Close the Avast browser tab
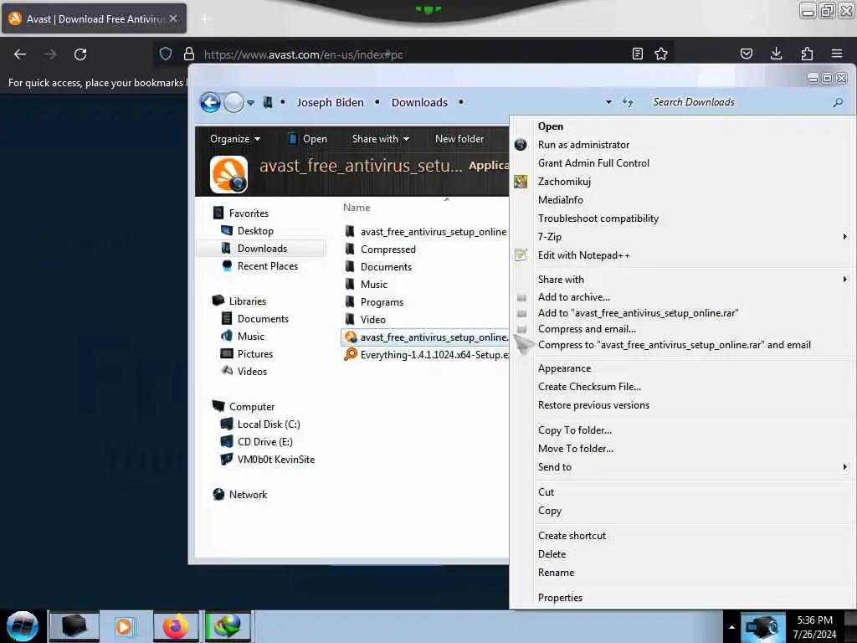This screenshot has width=857, height=643. pyautogui.click(x=173, y=18)
